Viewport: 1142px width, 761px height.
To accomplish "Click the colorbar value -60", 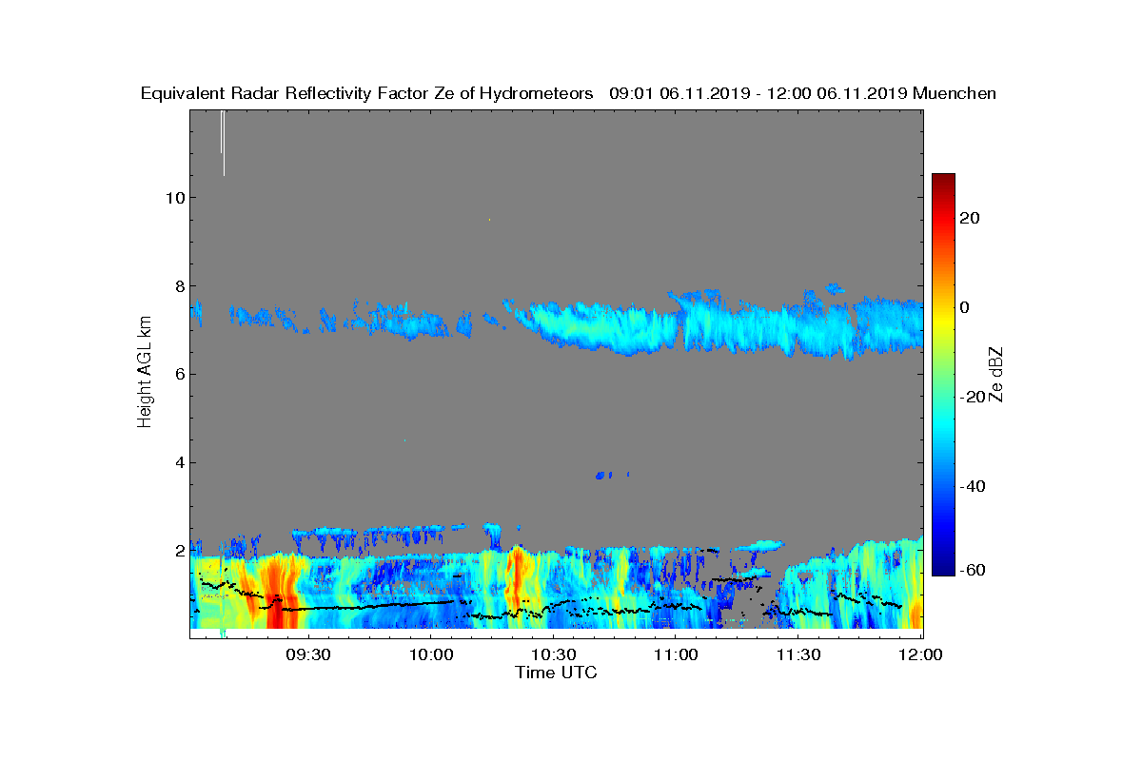I will (x=971, y=570).
